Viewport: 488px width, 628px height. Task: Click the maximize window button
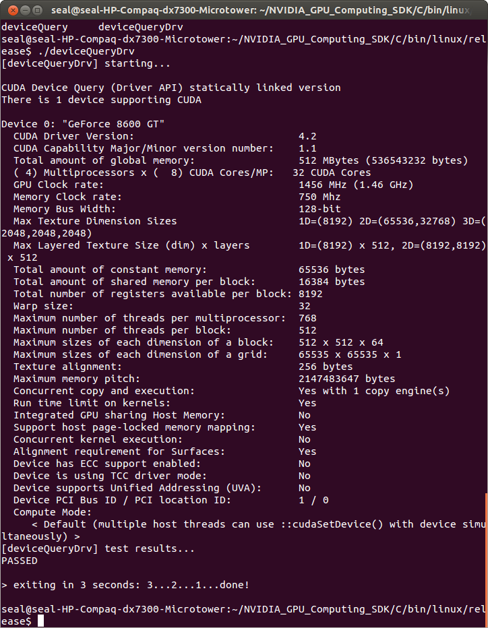pyautogui.click(x=36, y=10)
